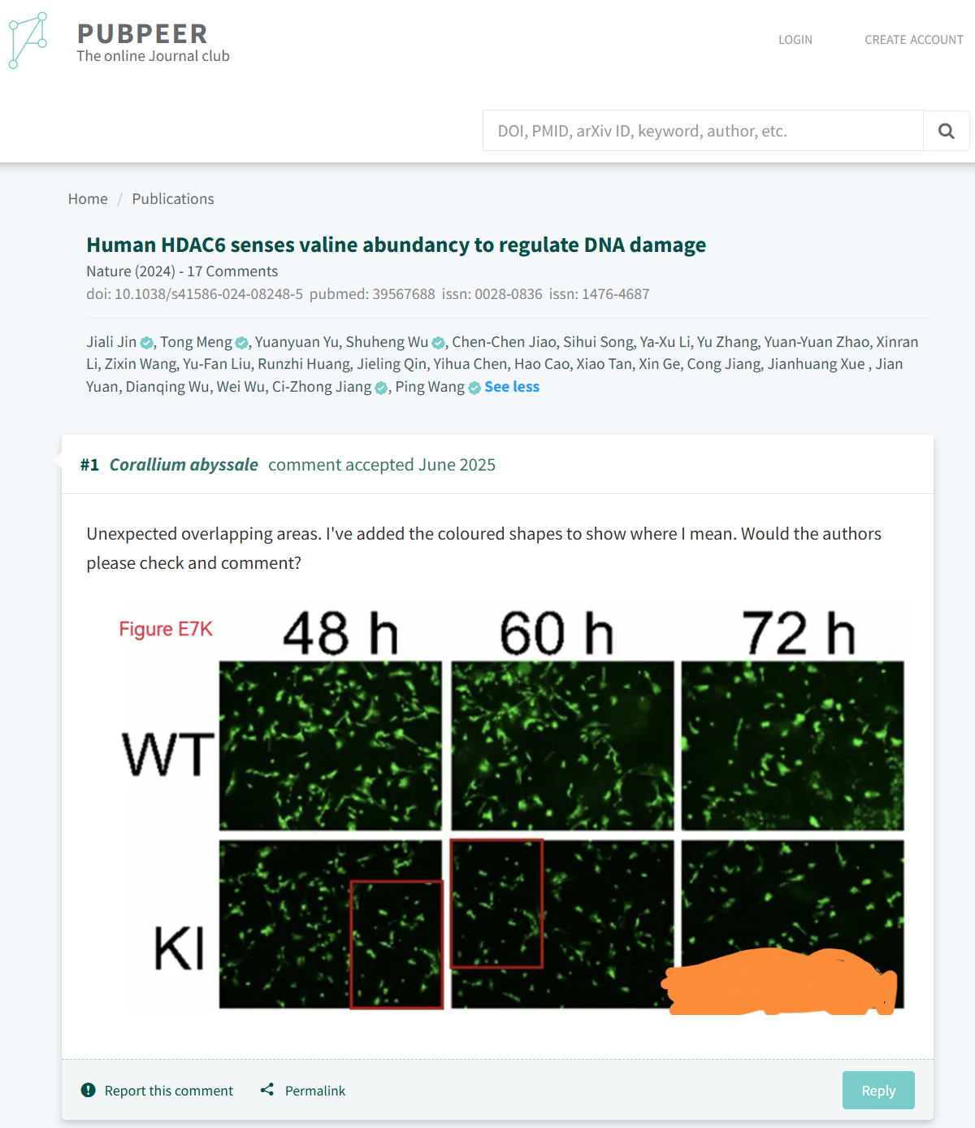The image size is (975, 1128).
Task: Click verified badge beside Ping Wang
Action: (474, 388)
